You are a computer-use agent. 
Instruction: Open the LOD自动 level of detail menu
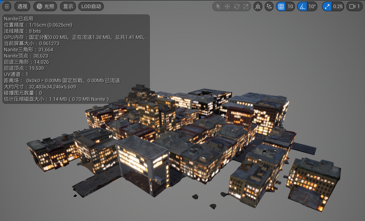(91, 6)
